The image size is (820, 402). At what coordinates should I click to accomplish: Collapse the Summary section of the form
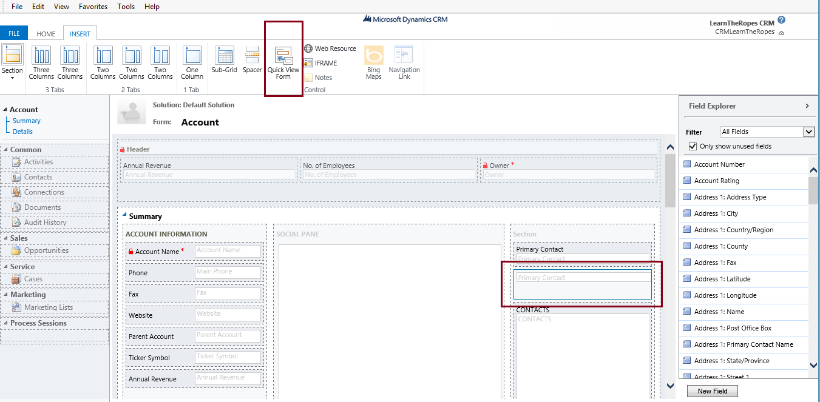(126, 215)
